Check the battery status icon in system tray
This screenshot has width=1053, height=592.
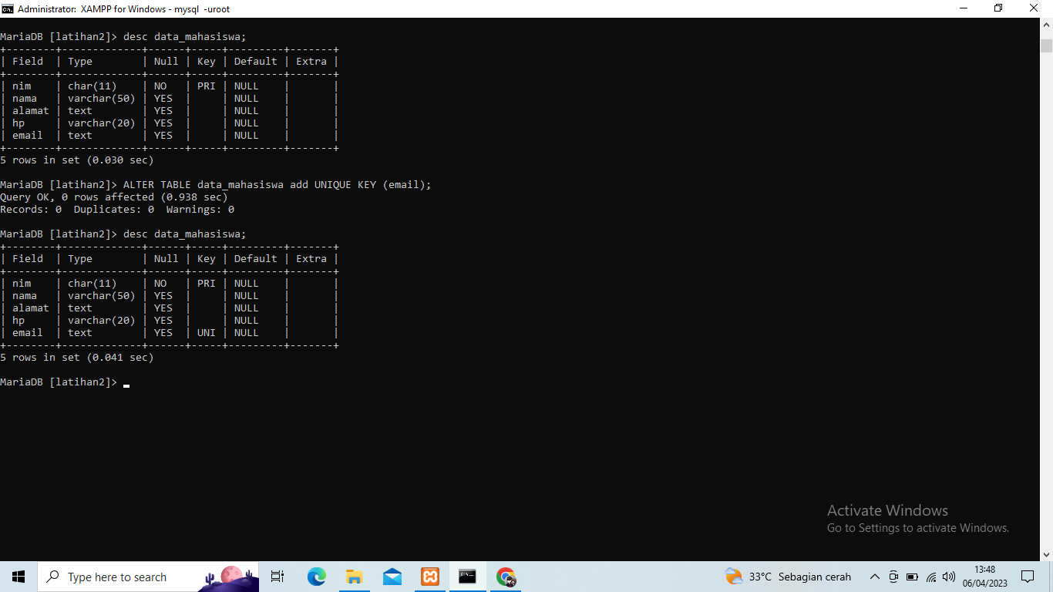click(912, 577)
